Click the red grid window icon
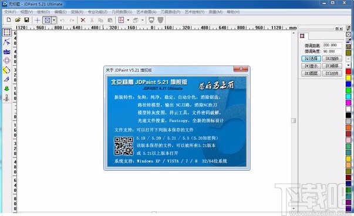The image size is (354, 216). (x=122, y=20)
